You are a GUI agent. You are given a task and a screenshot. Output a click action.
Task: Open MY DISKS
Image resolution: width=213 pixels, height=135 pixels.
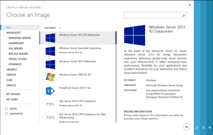point(12,99)
